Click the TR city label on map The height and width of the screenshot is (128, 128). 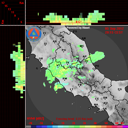click(68, 63)
